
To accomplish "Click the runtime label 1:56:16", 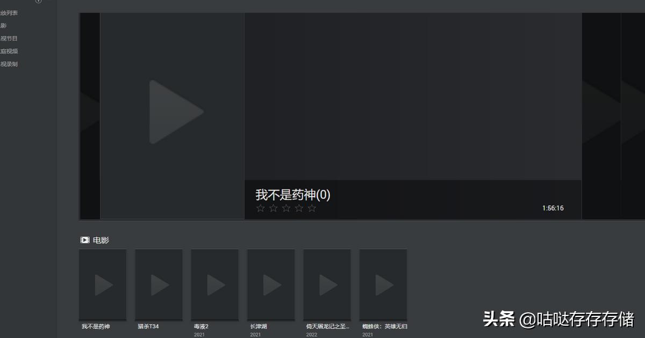I will pyautogui.click(x=553, y=208).
